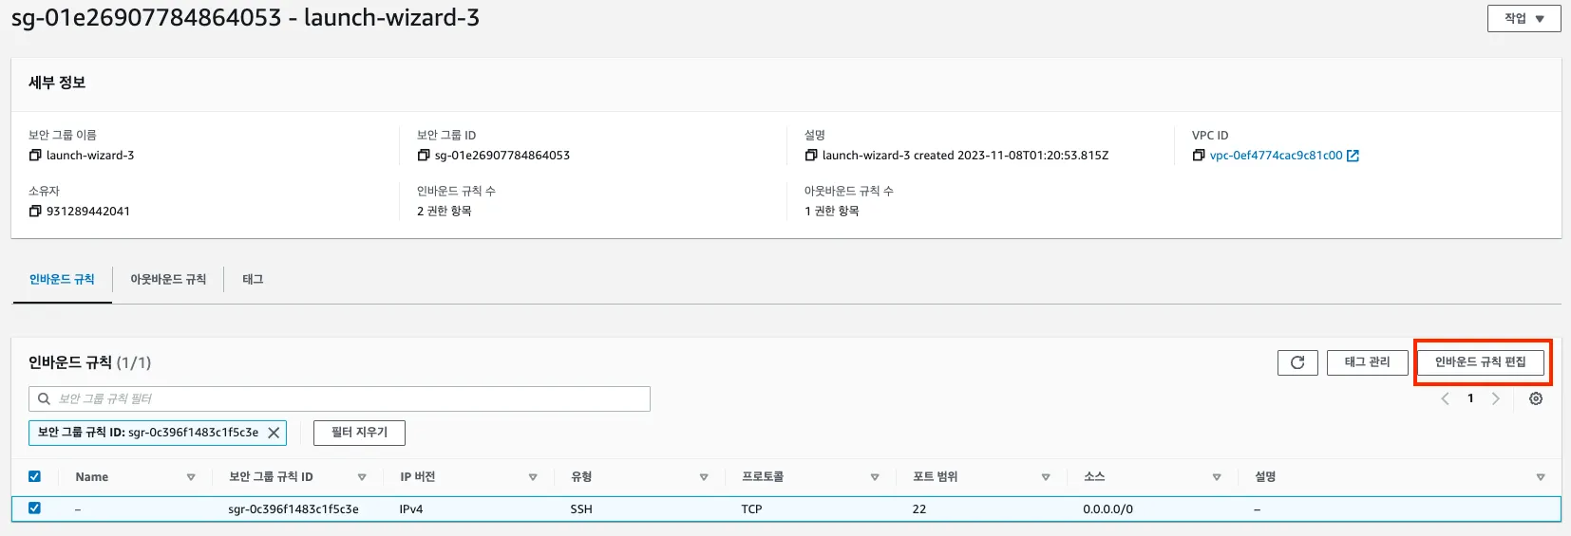Screen dimensions: 1571x536
Task: Toggle the select-all rules header checkbox
Action: 35,476
